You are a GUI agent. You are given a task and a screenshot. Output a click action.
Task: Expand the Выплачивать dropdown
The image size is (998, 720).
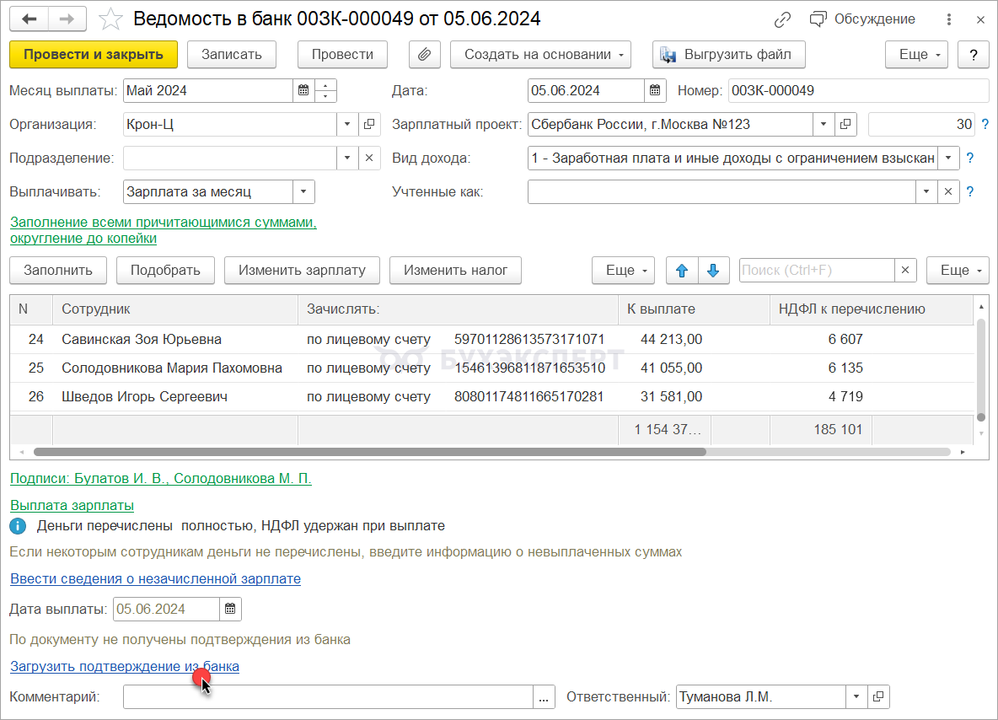pyautogui.click(x=303, y=191)
